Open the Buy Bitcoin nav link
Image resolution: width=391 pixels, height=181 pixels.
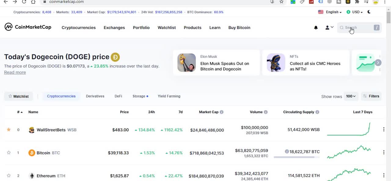[x=239, y=28]
